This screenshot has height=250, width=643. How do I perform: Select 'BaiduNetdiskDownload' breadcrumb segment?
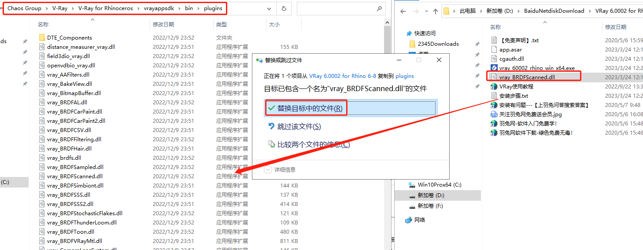tap(554, 11)
